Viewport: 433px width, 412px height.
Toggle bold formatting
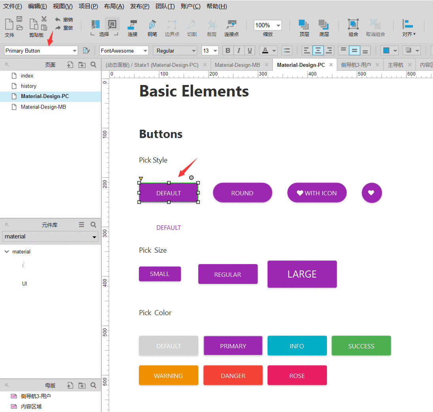228,51
